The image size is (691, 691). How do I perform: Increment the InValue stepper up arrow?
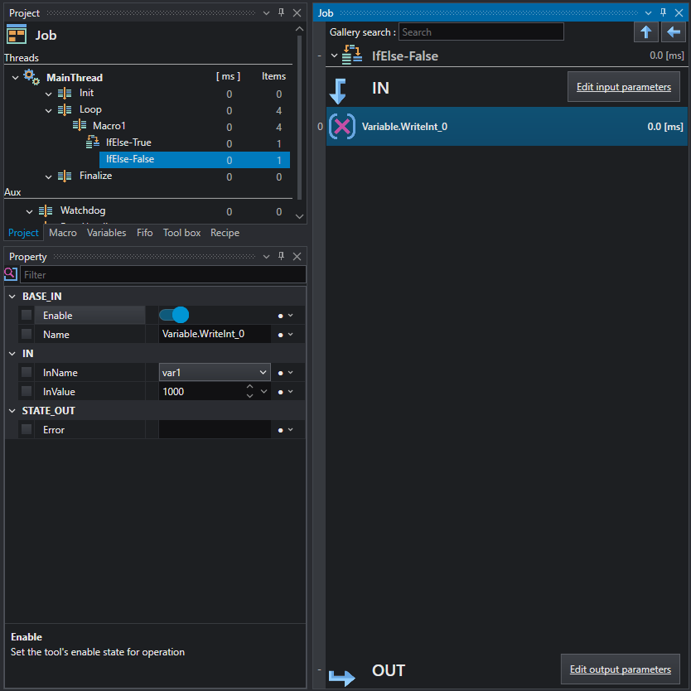click(250, 386)
